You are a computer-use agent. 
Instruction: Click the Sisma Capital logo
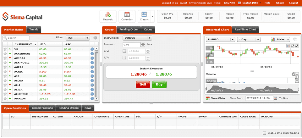click(x=22, y=17)
